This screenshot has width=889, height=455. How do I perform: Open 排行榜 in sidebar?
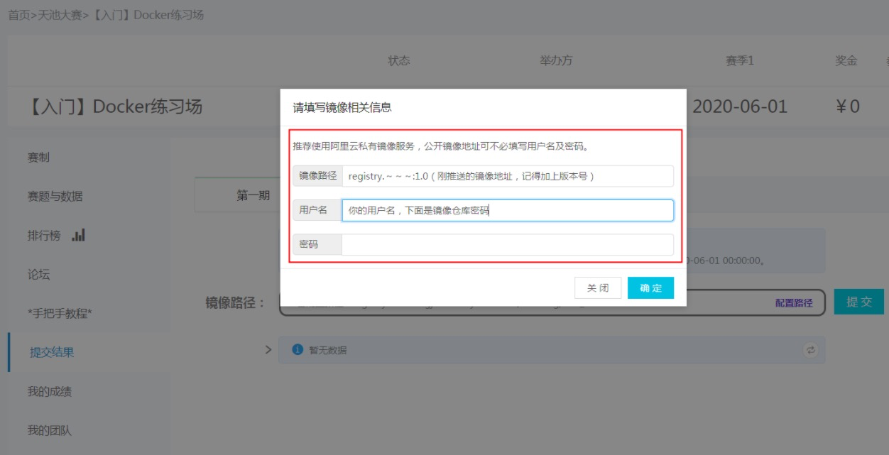pos(44,236)
